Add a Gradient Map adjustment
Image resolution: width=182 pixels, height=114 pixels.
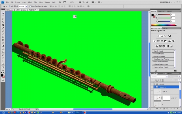[168, 46]
